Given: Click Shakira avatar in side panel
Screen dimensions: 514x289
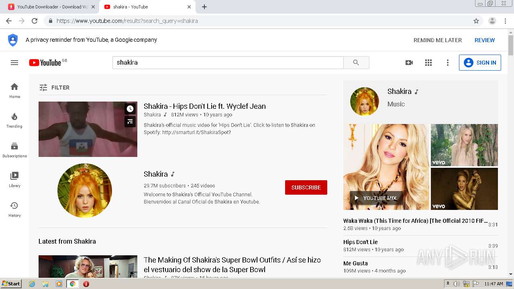Looking at the screenshot, I should (365, 102).
